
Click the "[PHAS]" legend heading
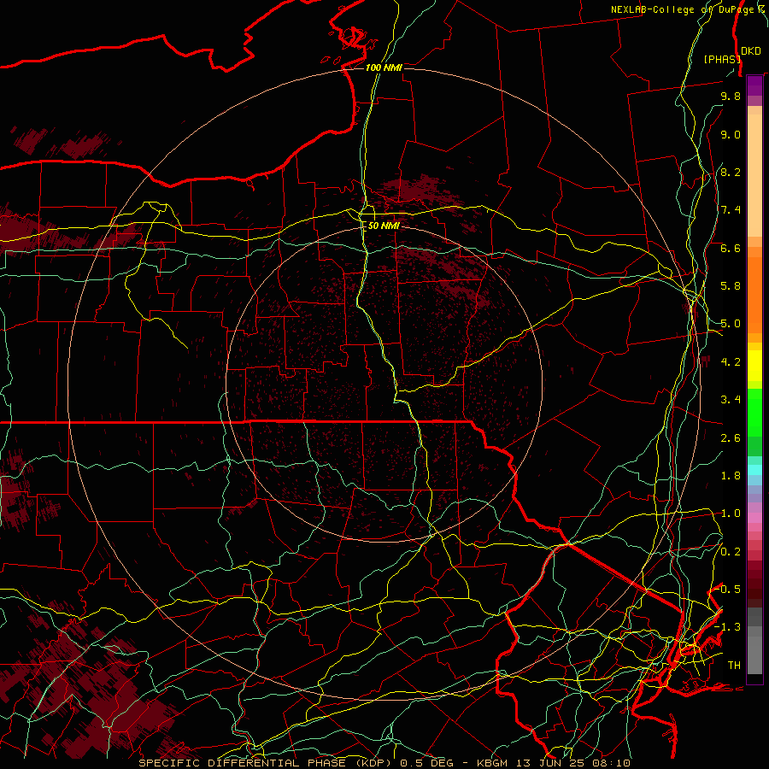click(x=722, y=59)
